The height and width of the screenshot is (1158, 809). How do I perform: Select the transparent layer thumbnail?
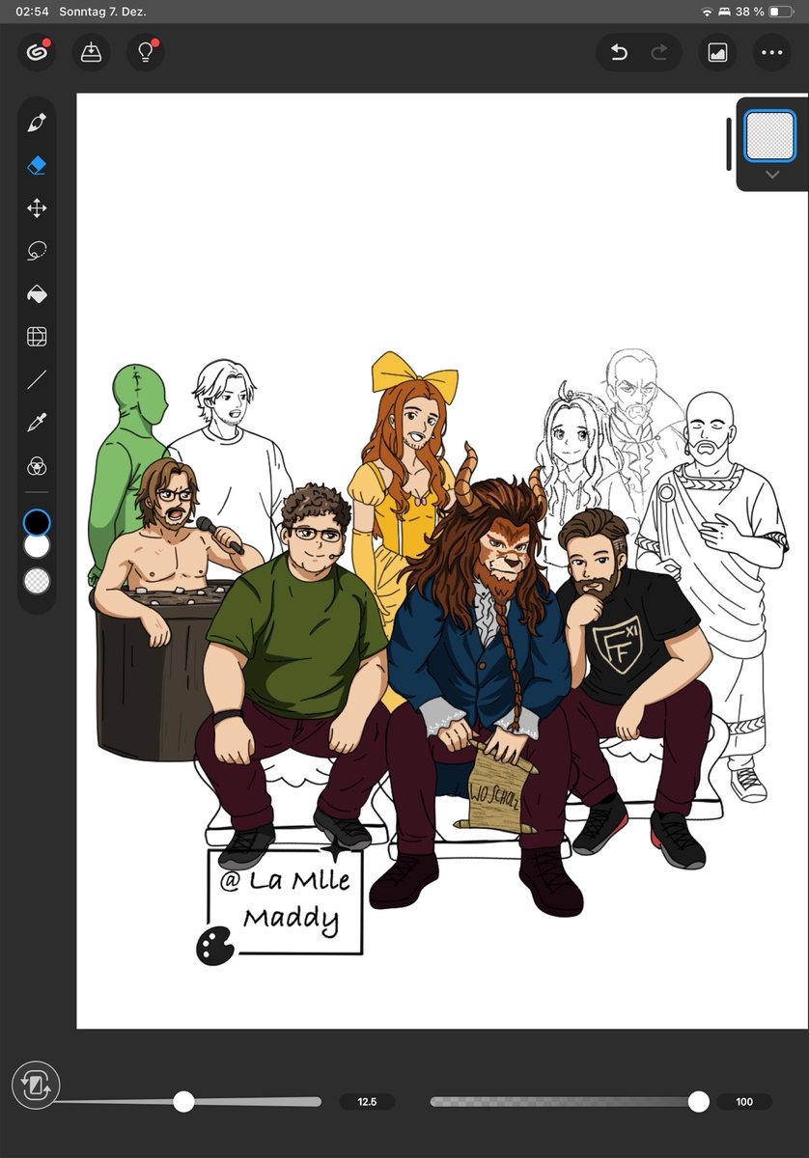pos(771,135)
